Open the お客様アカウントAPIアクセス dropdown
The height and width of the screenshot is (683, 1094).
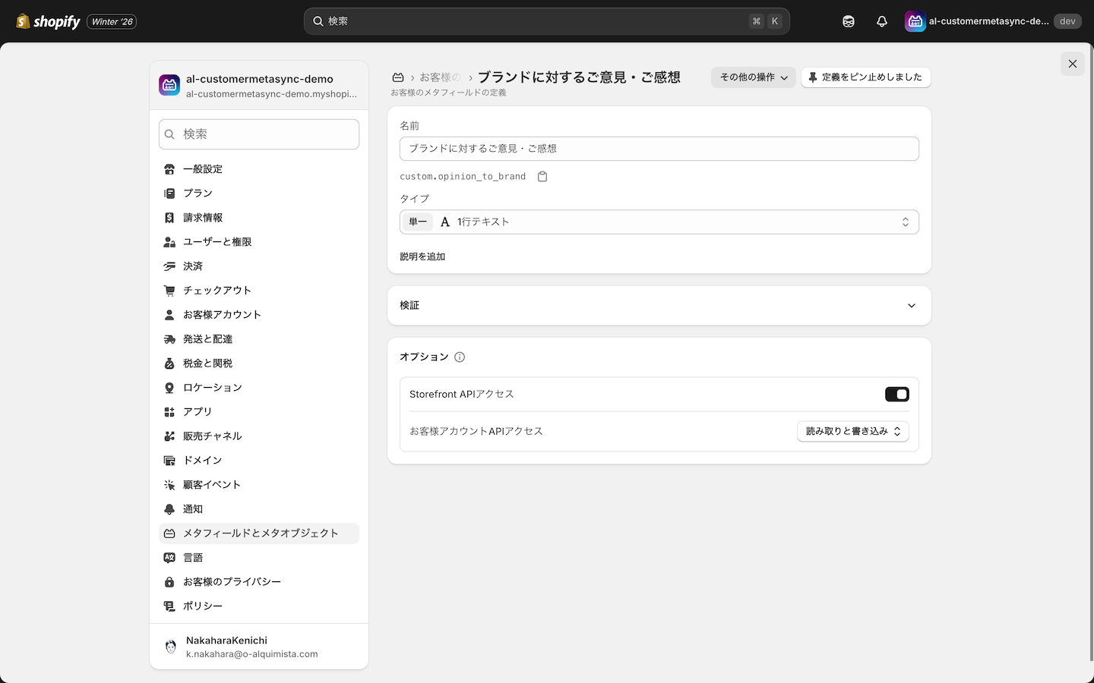[852, 431]
